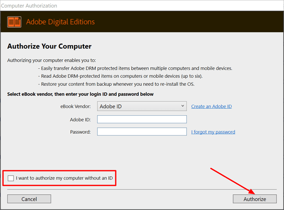Screen dimensions: 284x210
Task: Click the Adobe Digital Editions title text
Action: [x=60, y=22]
